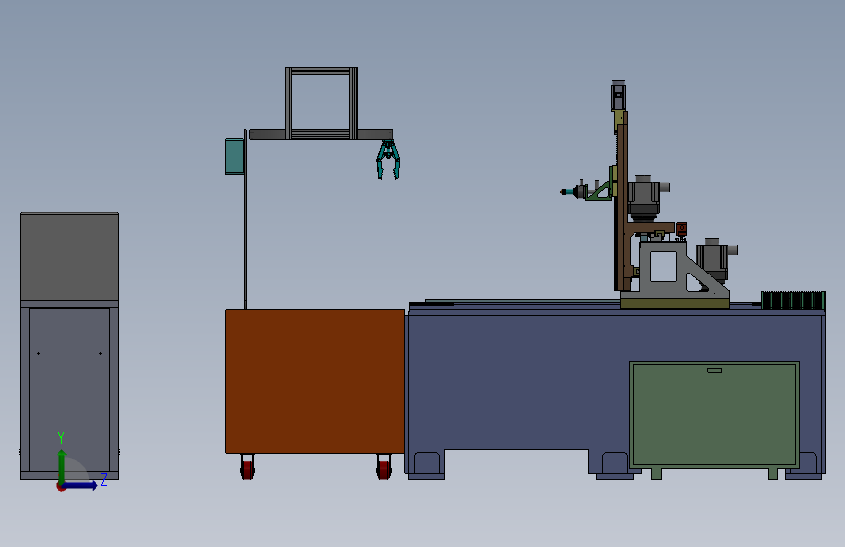Select the green door panel on the base

point(714,414)
